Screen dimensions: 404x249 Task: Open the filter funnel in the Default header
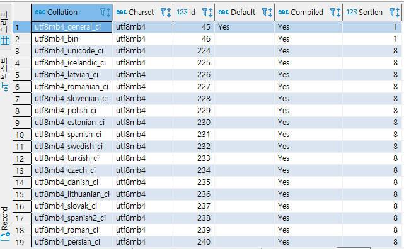pos(265,12)
